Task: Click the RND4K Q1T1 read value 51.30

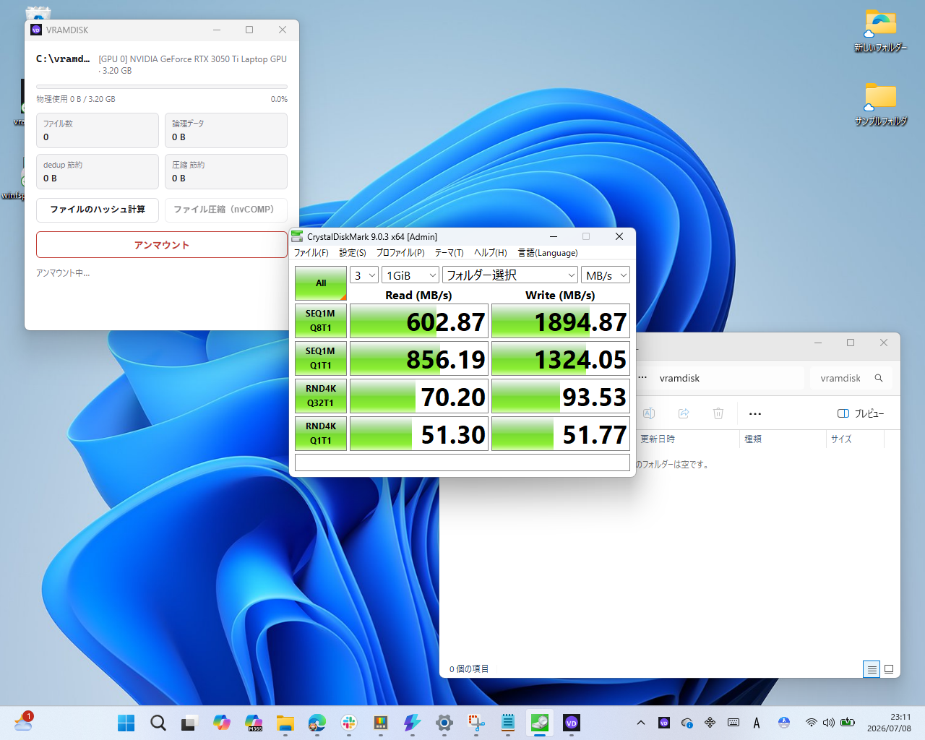Action: 419,434
